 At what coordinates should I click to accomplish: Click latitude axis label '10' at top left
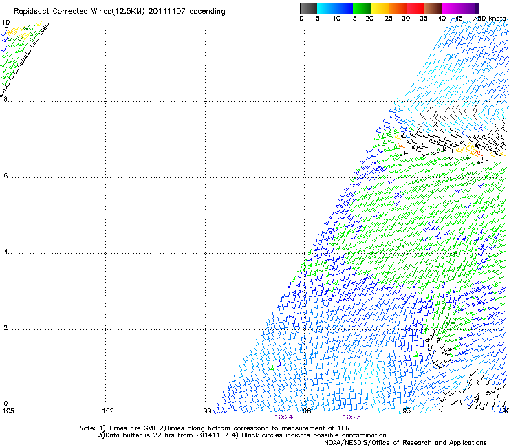click(x=6, y=23)
